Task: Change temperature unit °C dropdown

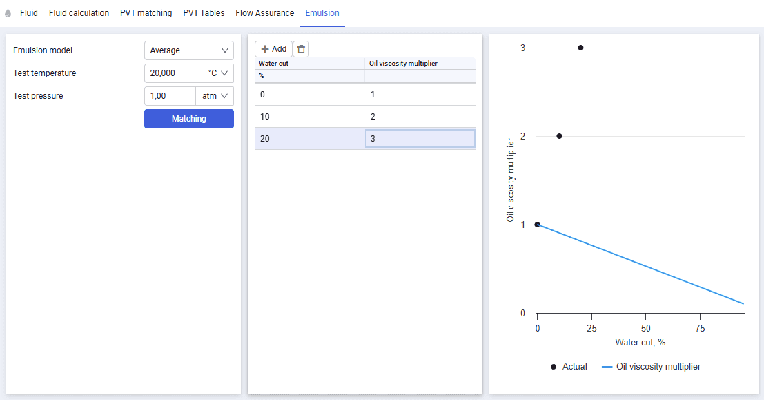Action: (x=218, y=73)
